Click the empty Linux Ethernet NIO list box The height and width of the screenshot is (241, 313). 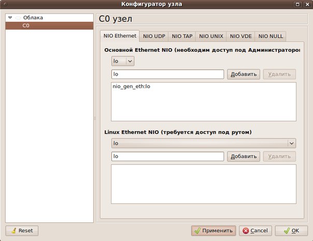point(204,184)
